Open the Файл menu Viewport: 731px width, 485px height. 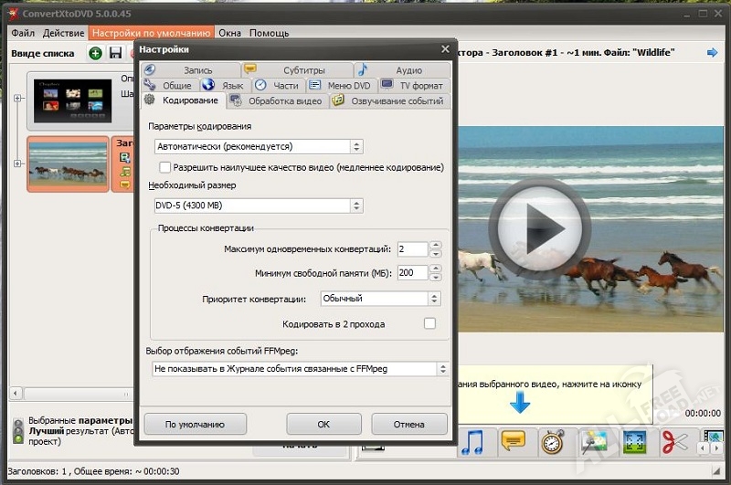pyautogui.click(x=23, y=33)
